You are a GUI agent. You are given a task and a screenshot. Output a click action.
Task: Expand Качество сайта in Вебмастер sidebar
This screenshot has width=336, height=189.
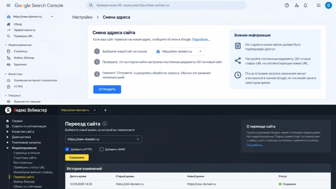click(x=8, y=132)
